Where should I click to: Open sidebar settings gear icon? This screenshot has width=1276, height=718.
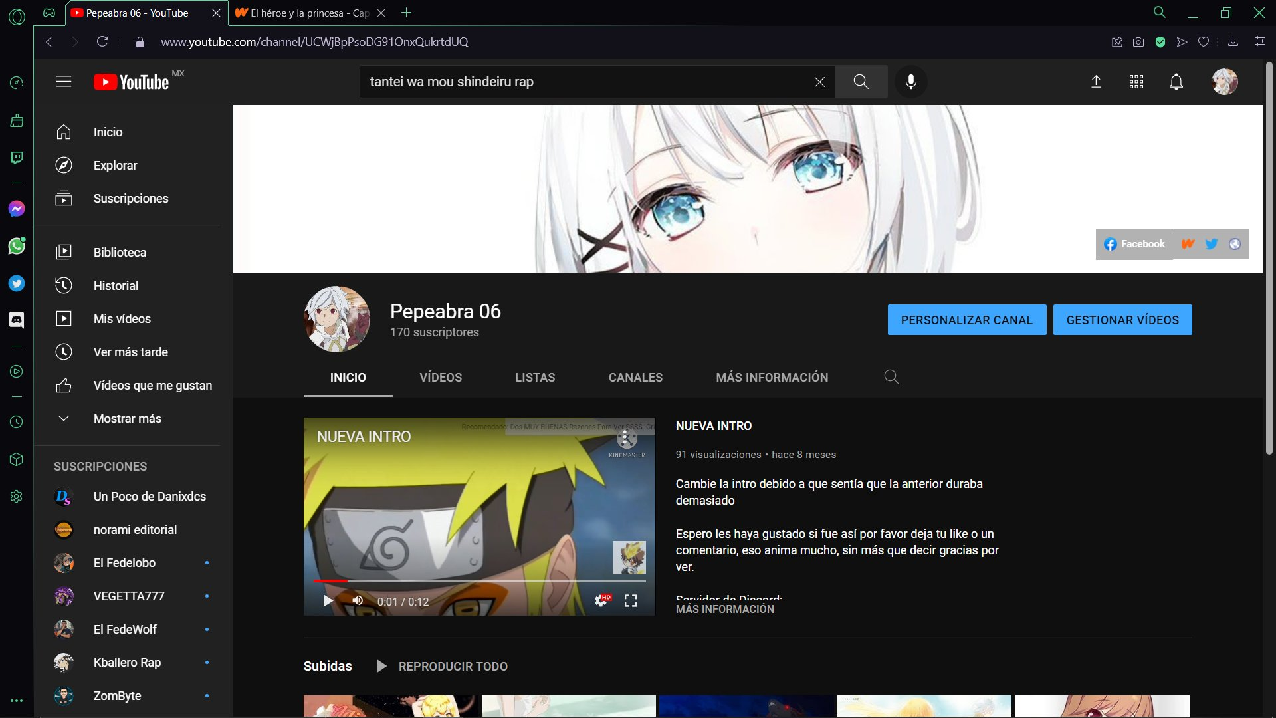[17, 497]
